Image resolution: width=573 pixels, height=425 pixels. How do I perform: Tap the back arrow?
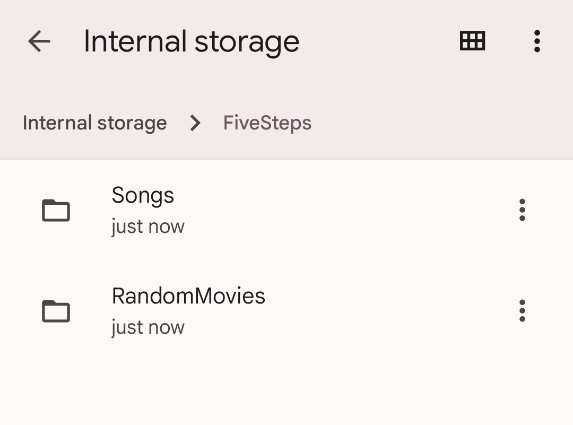click(39, 41)
